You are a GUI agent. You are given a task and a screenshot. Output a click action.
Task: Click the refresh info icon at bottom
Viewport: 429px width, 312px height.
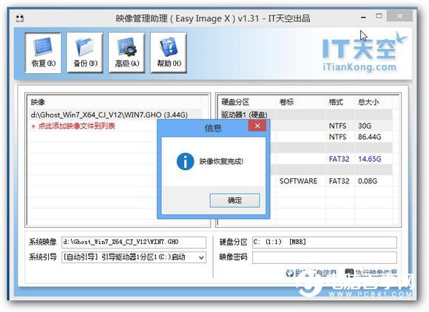(x=290, y=273)
